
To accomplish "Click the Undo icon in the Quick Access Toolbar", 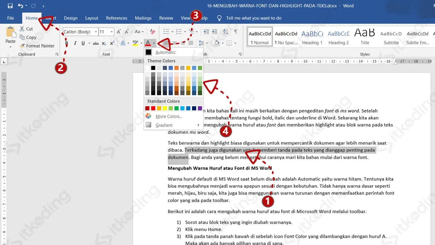I will (20, 6).
